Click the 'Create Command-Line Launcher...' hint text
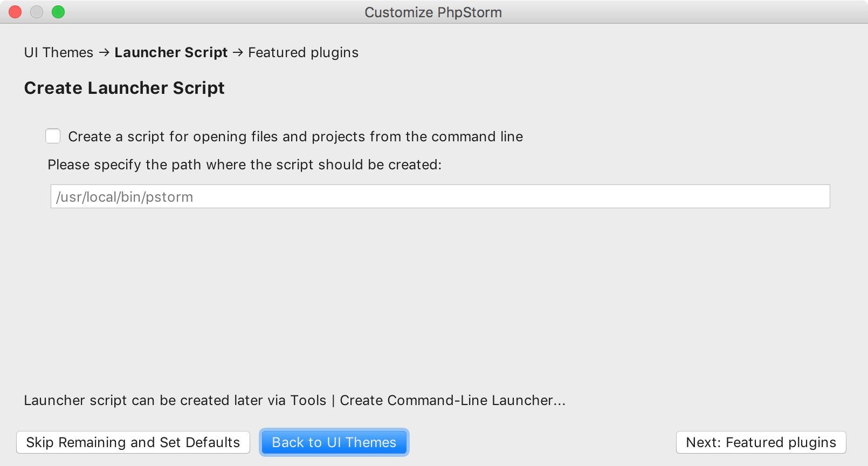Image resolution: width=868 pixels, height=466 pixels. pyautogui.click(x=452, y=400)
